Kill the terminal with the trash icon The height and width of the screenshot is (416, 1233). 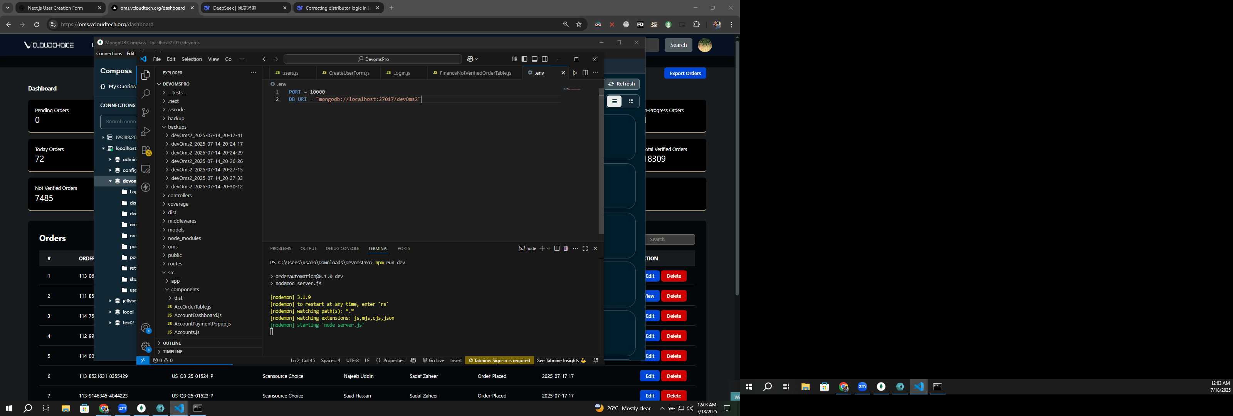566,248
